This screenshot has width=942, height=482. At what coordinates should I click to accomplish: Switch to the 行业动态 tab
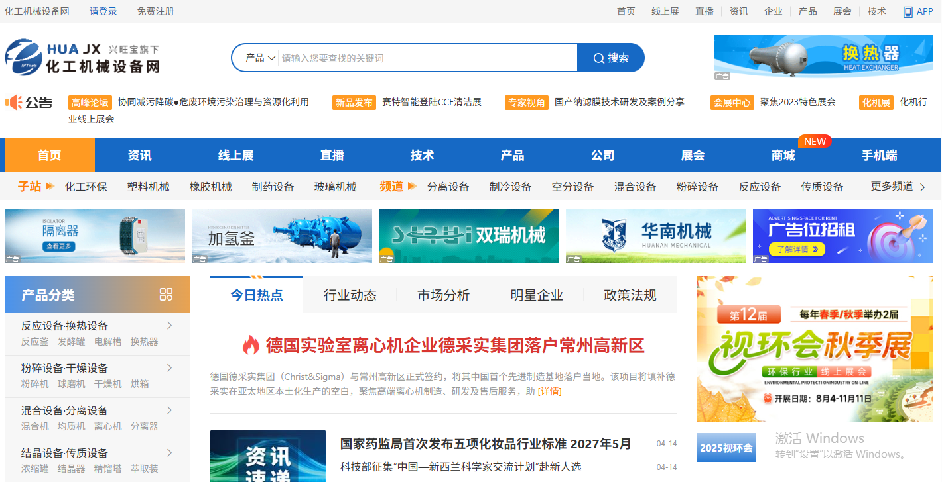click(348, 295)
